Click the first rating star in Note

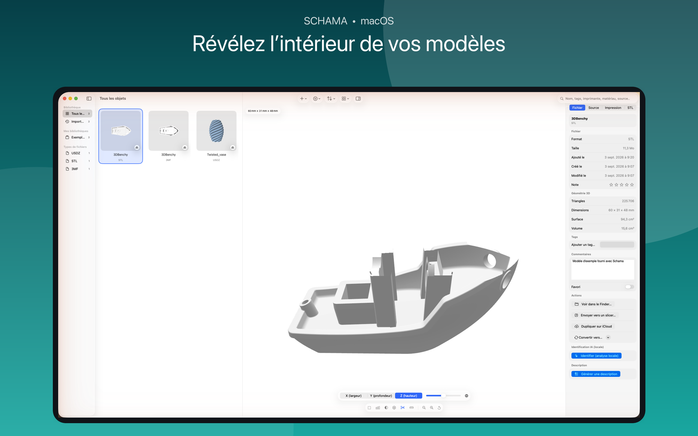pos(611,185)
